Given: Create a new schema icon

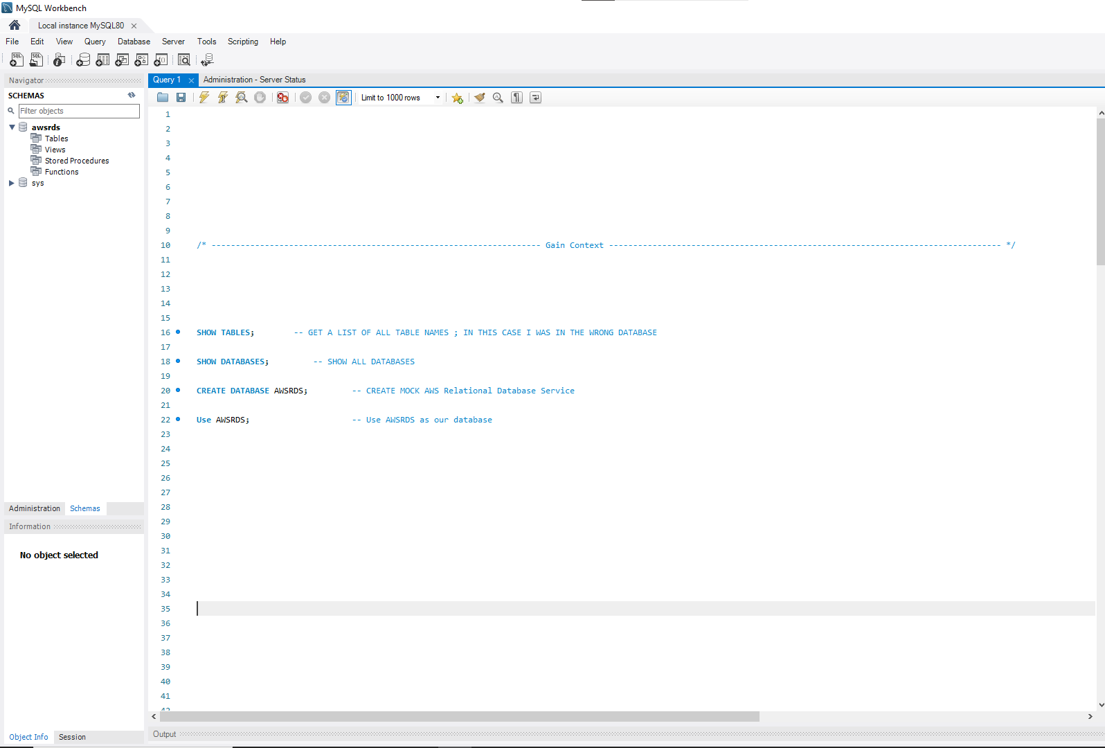Looking at the screenshot, I should point(83,60).
